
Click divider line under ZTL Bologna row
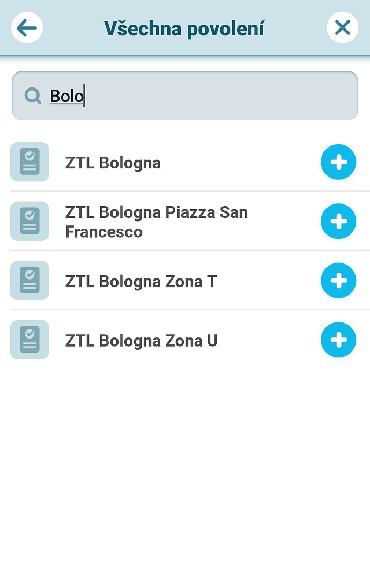pos(185,191)
